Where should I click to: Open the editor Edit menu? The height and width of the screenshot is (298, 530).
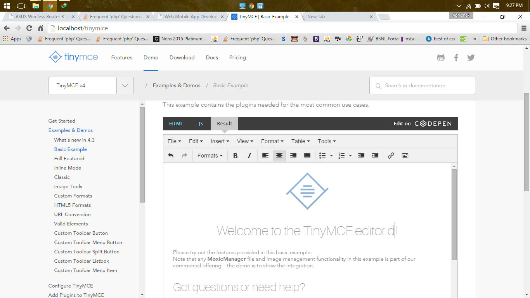click(196, 141)
